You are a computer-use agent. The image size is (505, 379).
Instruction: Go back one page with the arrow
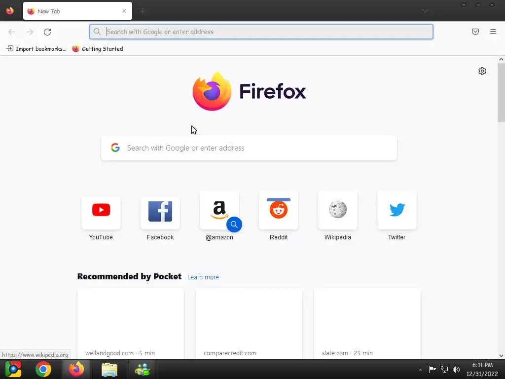(12, 32)
